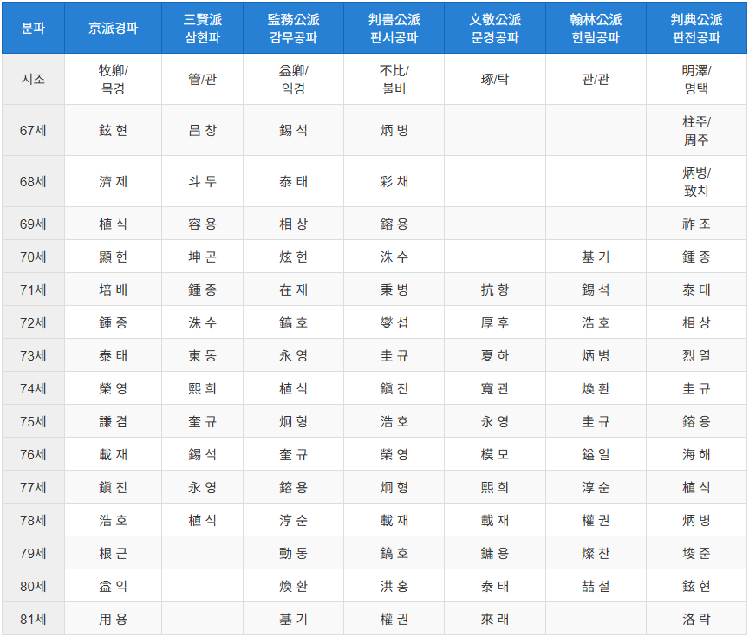Image resolution: width=749 pixels, height=637 pixels.
Task: Click 炳 병 in the 67세 row
Action: (394, 130)
